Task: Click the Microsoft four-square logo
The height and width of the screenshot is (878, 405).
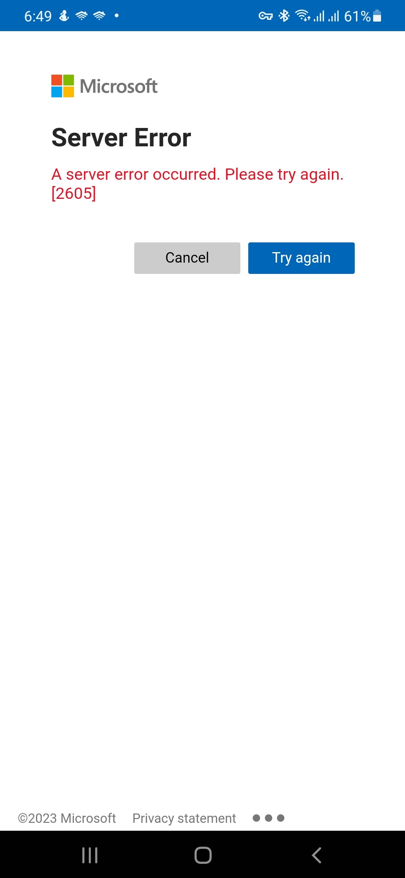Action: point(63,86)
